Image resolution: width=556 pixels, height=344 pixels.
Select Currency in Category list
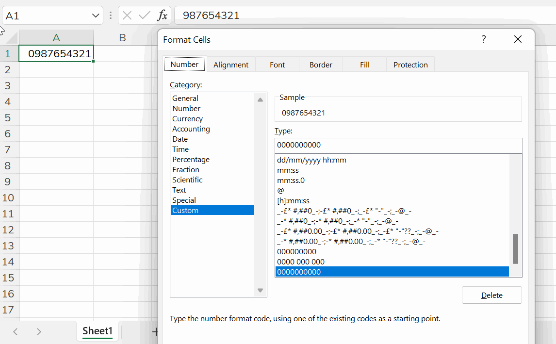coord(187,119)
